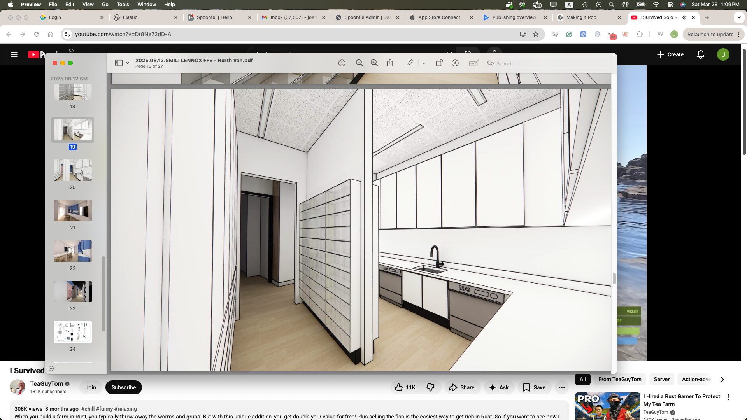This screenshot has width=747, height=420.
Task: Click the Subscribe button
Action: (x=124, y=387)
